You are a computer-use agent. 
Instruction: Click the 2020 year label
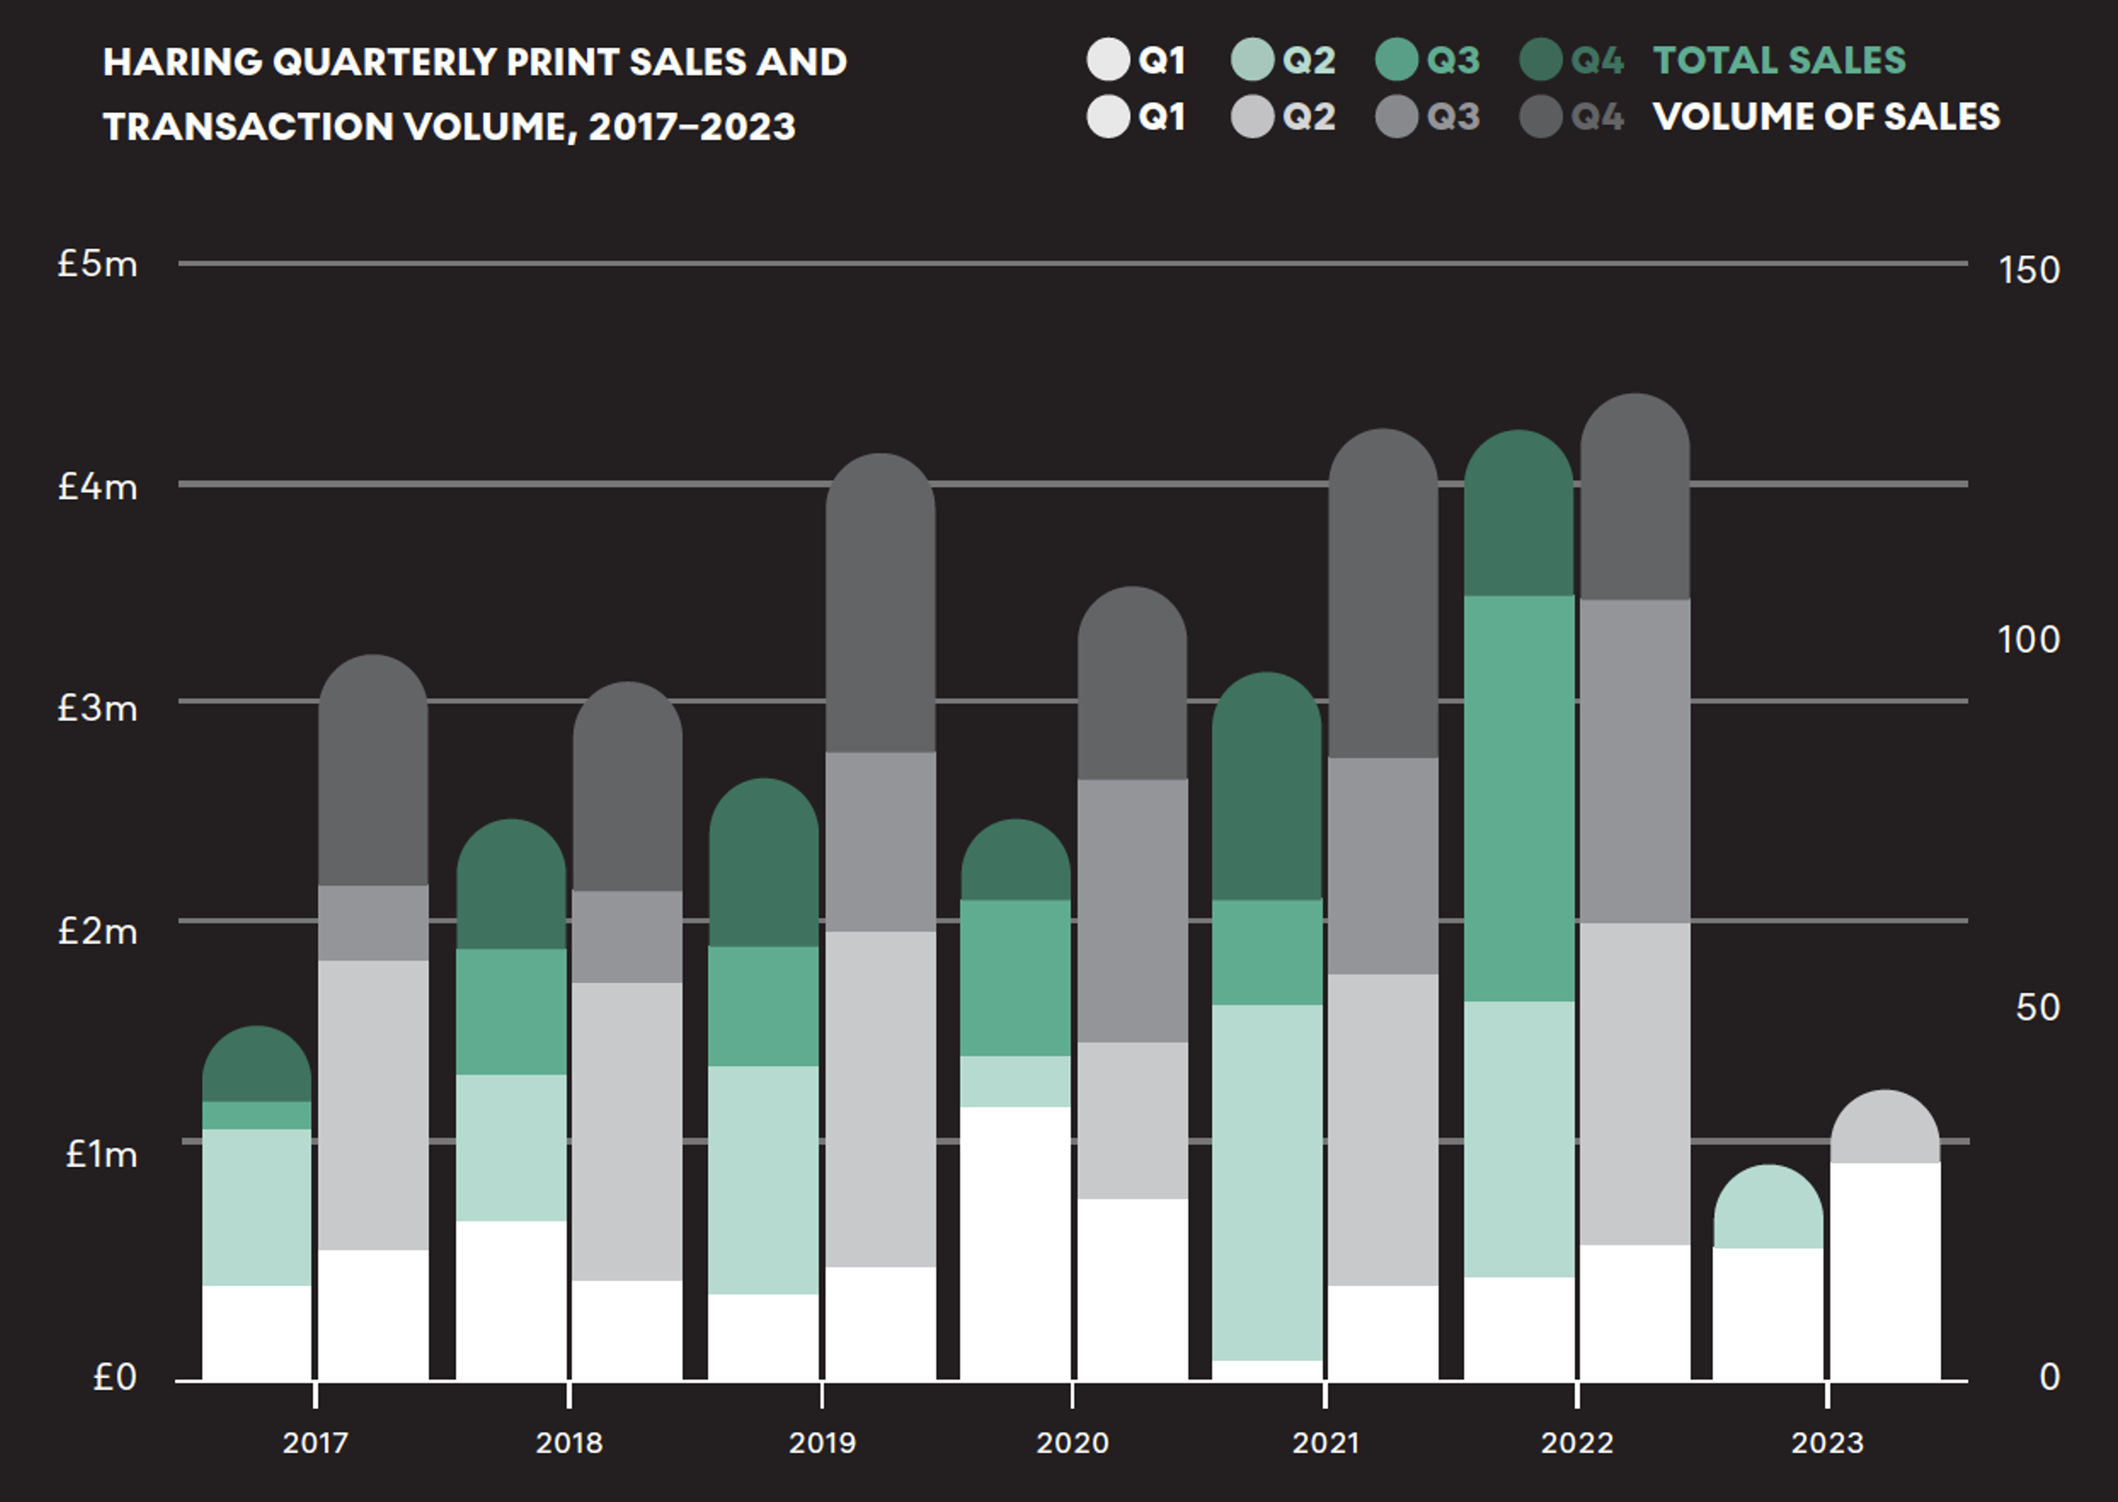tap(1073, 1443)
